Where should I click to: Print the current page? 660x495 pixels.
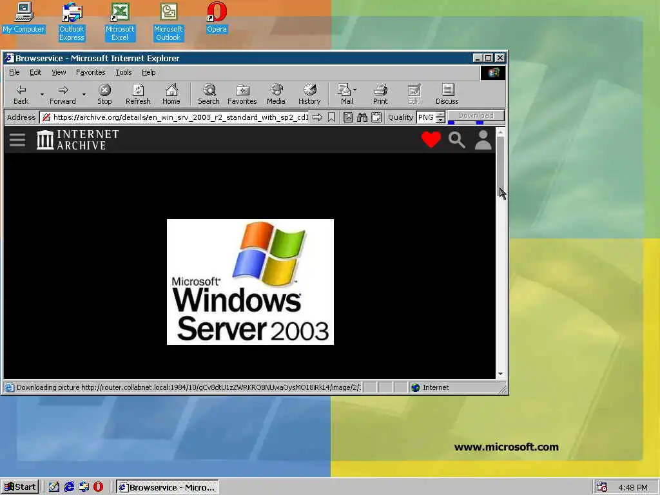tap(380, 94)
